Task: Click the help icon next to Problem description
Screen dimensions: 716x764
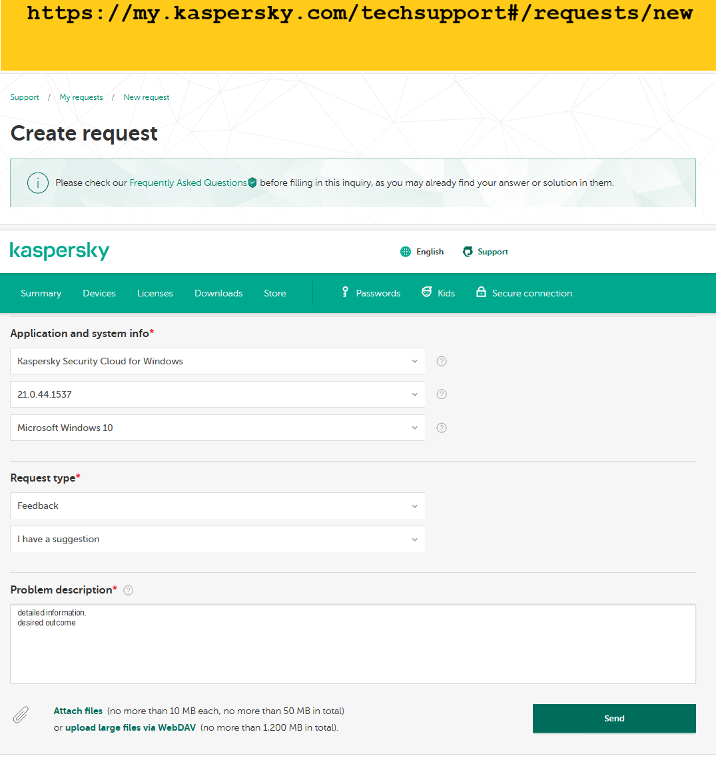Action: 128,591
